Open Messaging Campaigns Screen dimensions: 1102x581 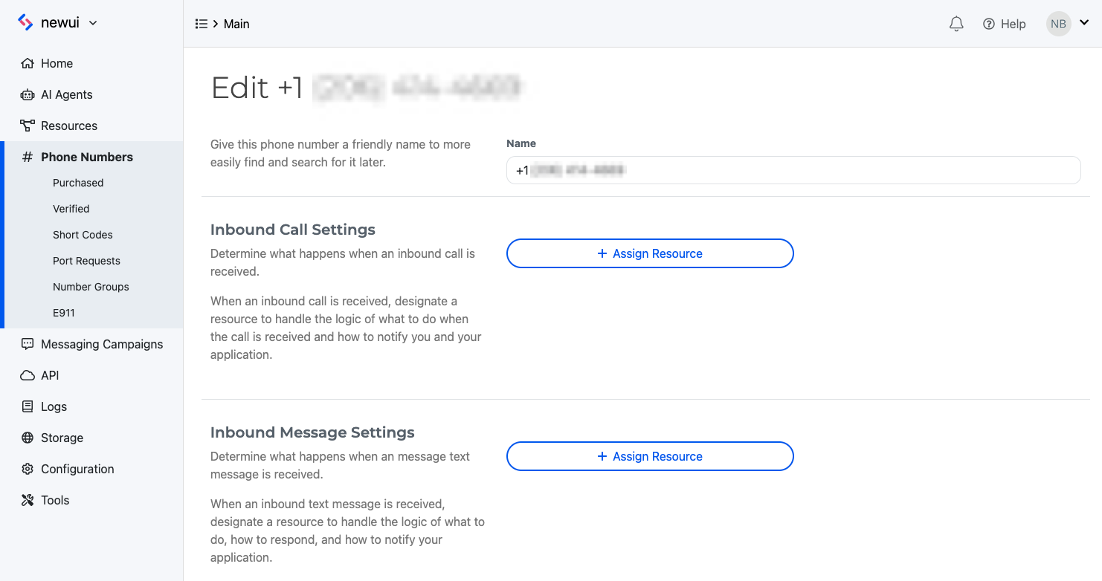(100, 344)
